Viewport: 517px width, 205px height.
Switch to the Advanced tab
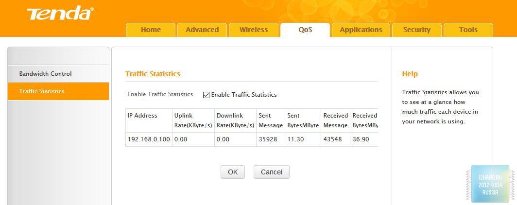pyautogui.click(x=202, y=30)
